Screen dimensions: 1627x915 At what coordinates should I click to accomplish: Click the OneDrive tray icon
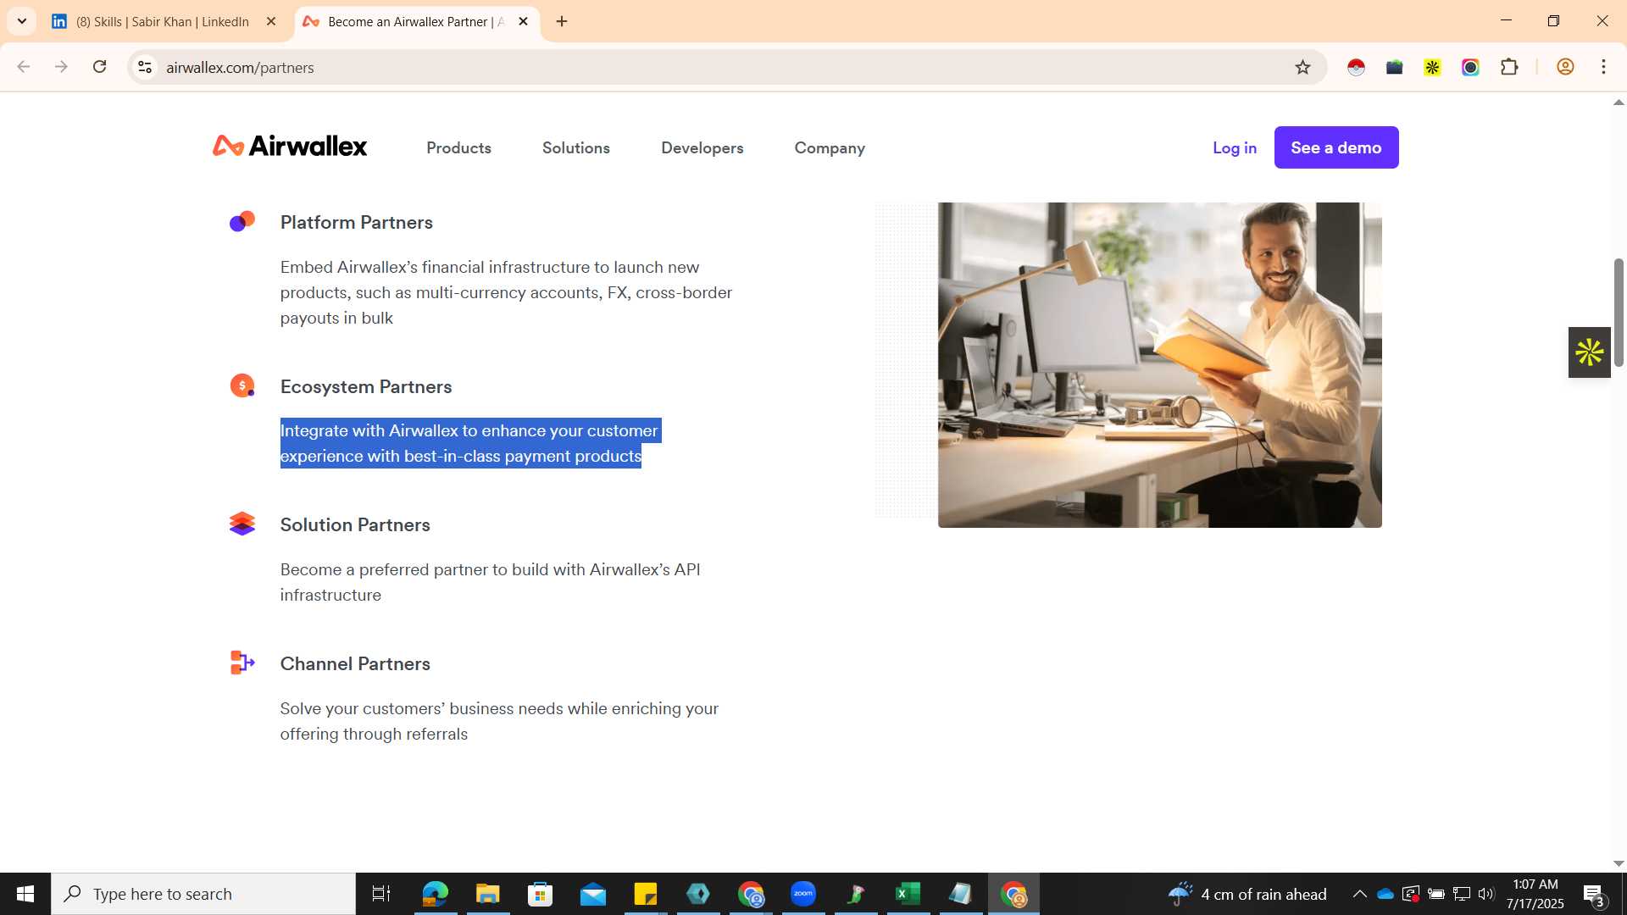tap(1385, 894)
